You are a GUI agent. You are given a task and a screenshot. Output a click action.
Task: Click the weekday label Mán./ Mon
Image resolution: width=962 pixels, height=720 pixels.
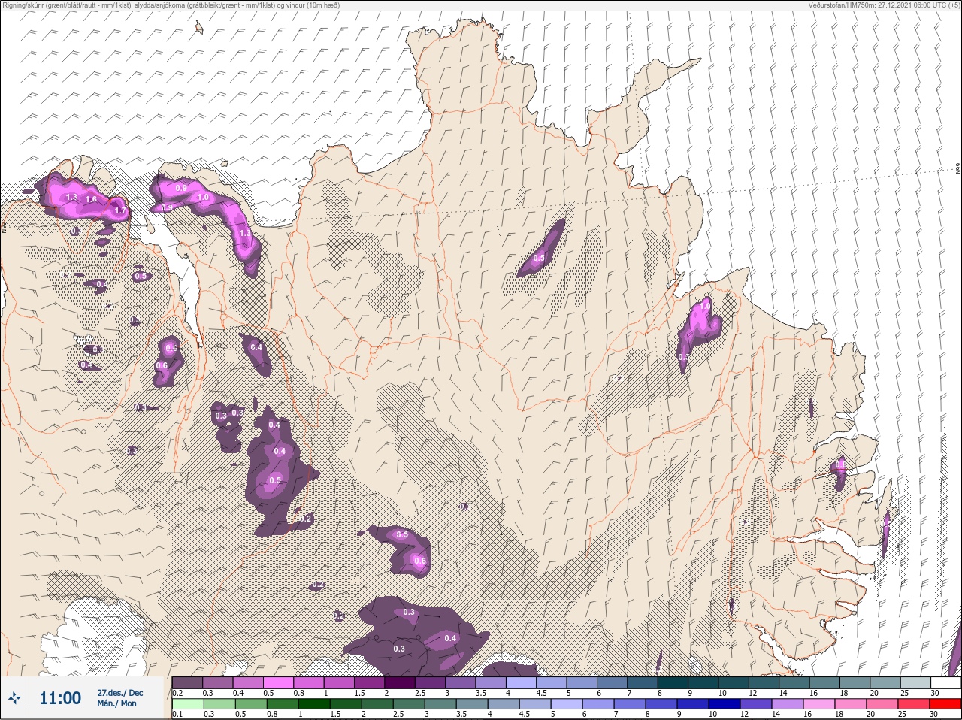pos(117,703)
